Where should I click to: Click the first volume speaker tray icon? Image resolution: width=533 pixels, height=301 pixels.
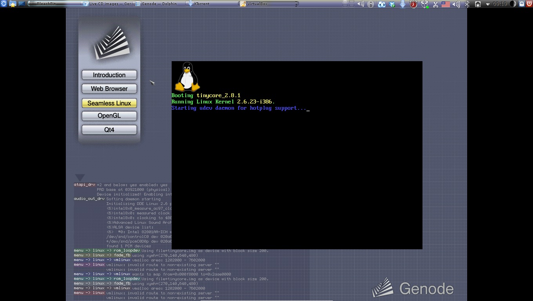click(x=361, y=4)
